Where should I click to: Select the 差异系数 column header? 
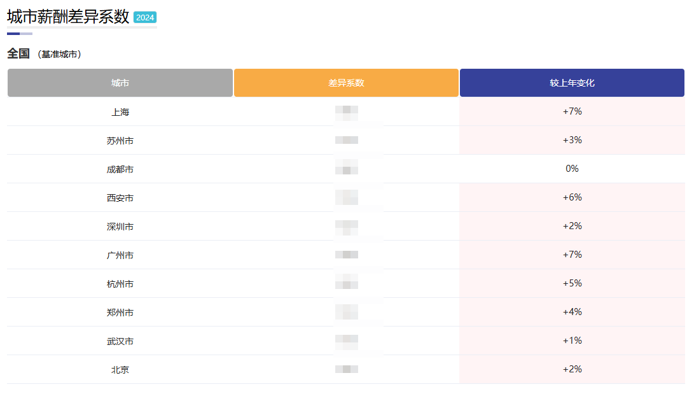346,83
